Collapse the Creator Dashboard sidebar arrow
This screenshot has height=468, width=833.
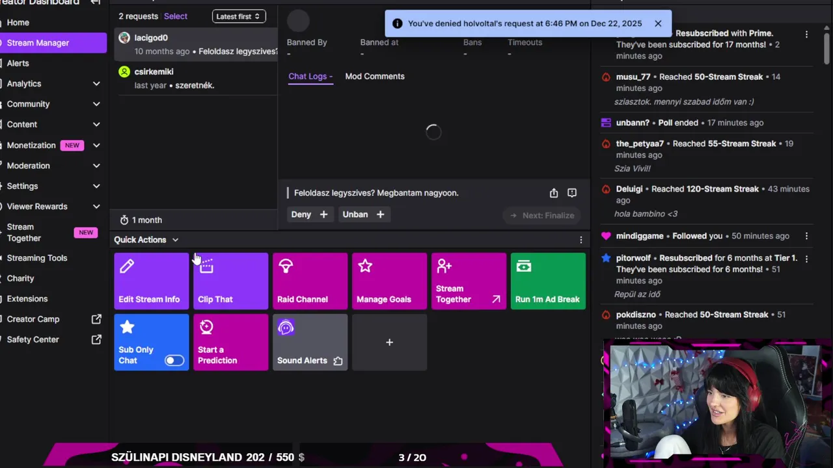[x=95, y=3]
